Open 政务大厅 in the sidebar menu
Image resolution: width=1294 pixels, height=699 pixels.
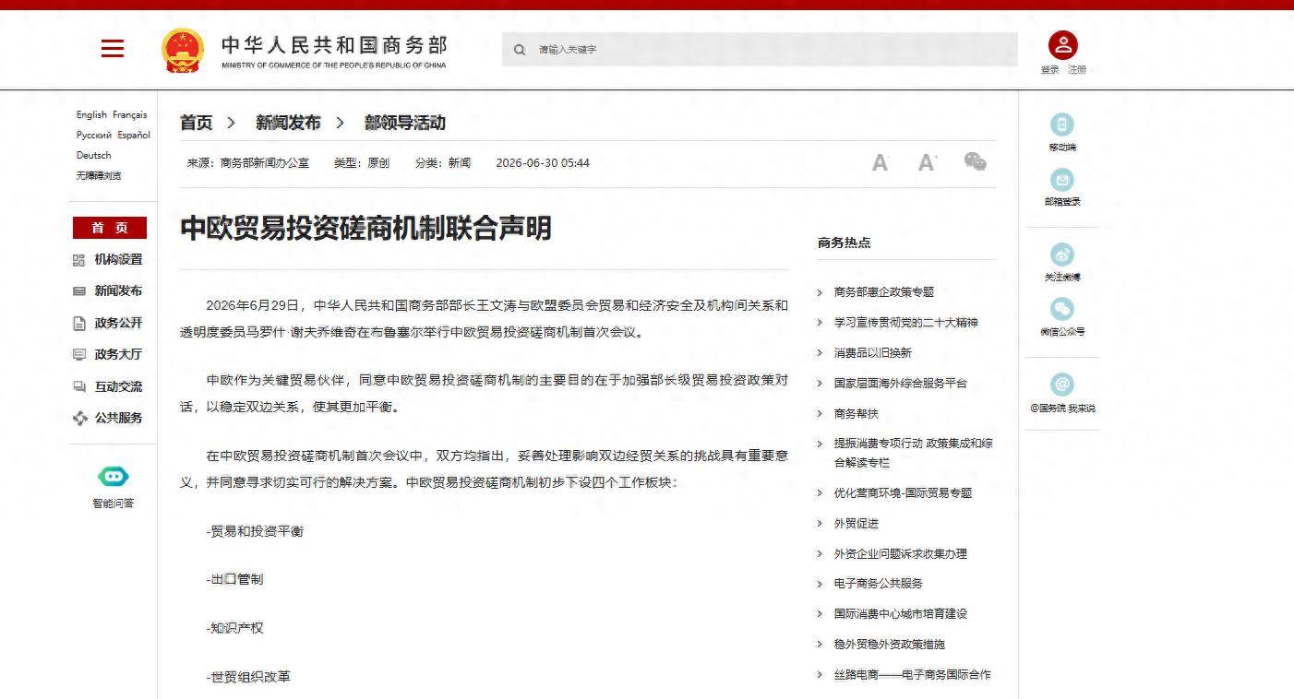tap(118, 355)
